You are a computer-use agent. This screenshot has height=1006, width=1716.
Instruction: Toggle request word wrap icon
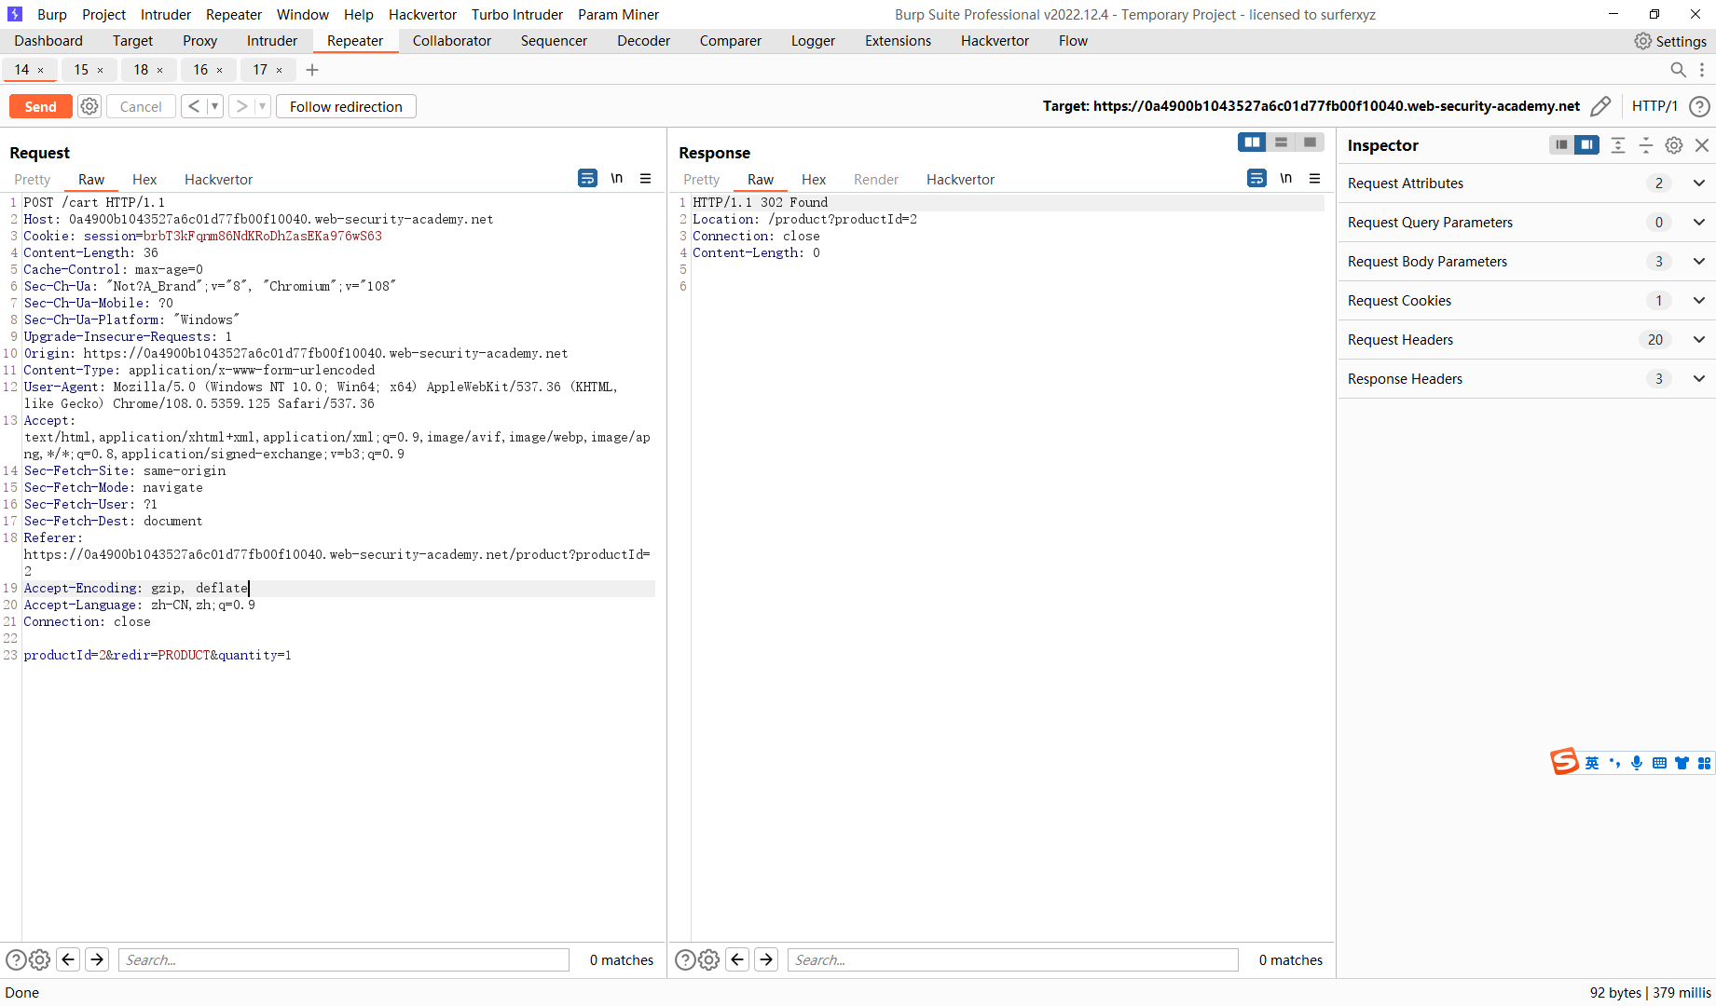(587, 178)
